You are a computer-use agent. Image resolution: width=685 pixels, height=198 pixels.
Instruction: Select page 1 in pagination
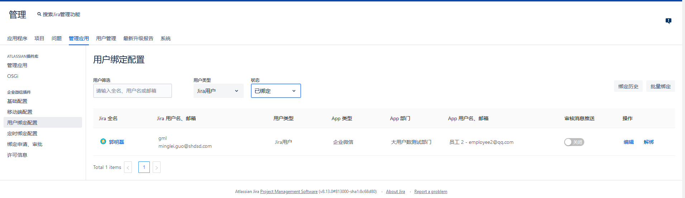coord(144,168)
